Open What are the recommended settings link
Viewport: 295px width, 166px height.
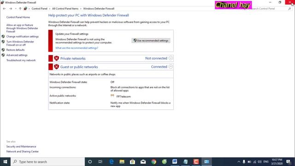(x=77, y=48)
